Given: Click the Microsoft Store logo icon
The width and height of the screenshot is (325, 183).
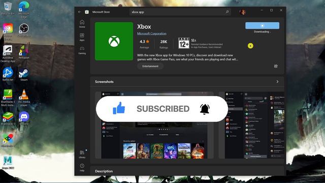Looking at the screenshot, I should (x=87, y=12).
